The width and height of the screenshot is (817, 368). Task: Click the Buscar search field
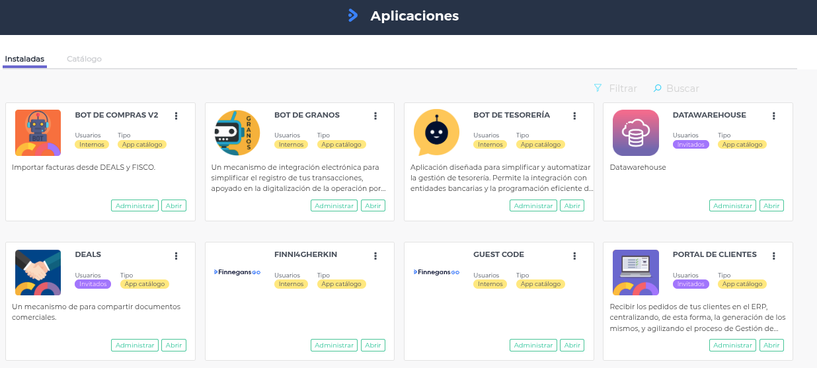tap(681, 89)
